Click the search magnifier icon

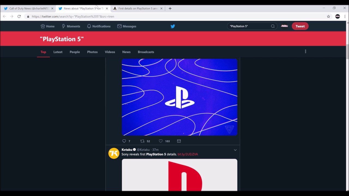(x=273, y=26)
